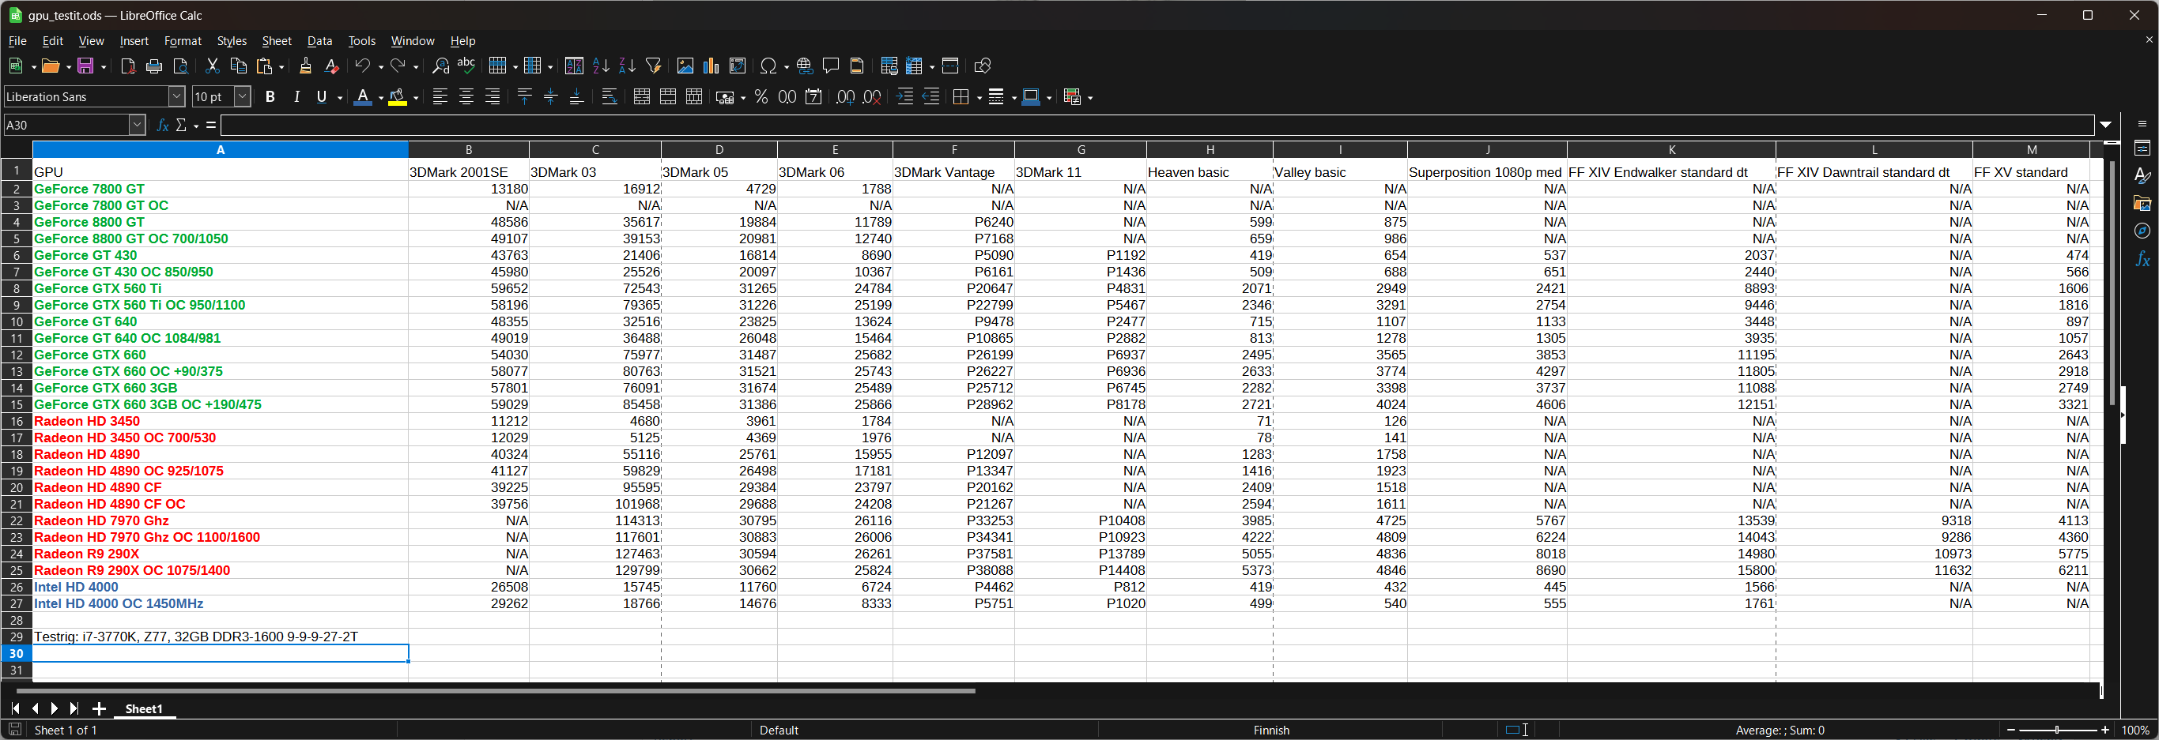
Task: Add a decimal place
Action: pyautogui.click(x=846, y=97)
